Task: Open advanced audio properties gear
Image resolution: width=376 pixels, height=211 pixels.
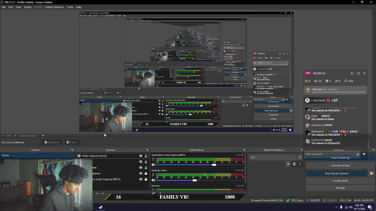Action: (x=153, y=193)
